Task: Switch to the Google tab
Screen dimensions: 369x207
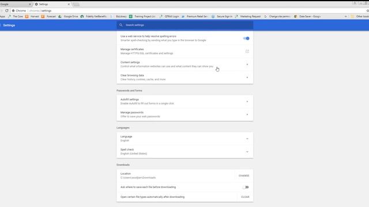Action: [x=16, y=4]
